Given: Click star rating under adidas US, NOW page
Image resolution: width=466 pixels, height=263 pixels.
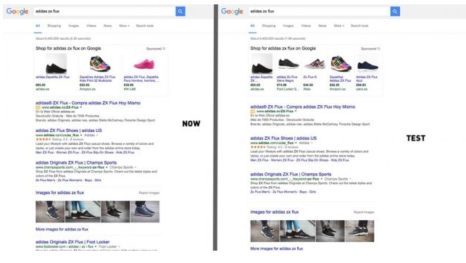Looking at the screenshot, I should [x=43, y=139].
